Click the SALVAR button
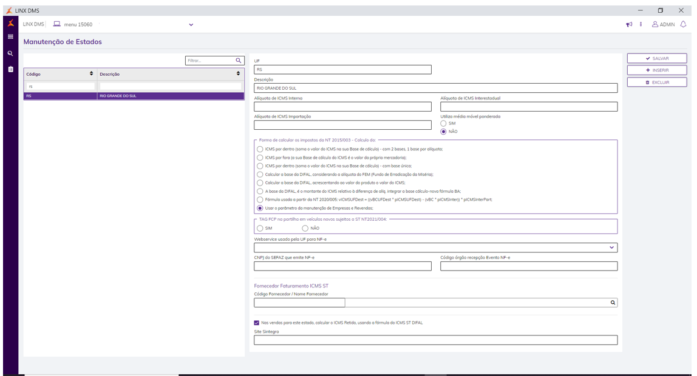Screen dimensions: 697x376 coord(657,58)
